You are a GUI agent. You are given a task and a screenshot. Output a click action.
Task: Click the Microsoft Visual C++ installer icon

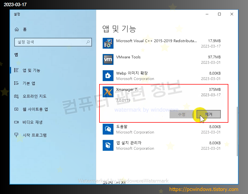[x=108, y=43]
